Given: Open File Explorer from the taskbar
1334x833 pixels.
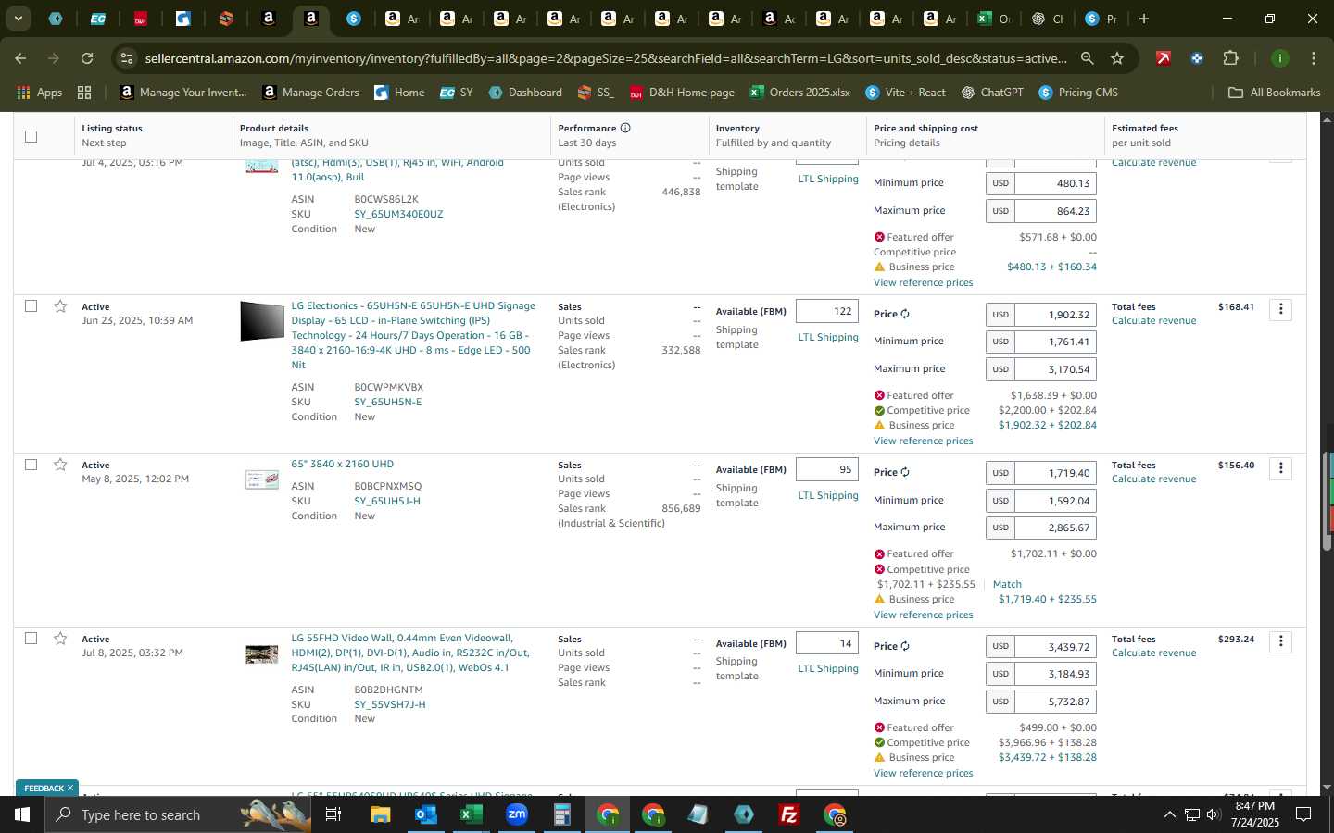Looking at the screenshot, I should click(380, 814).
